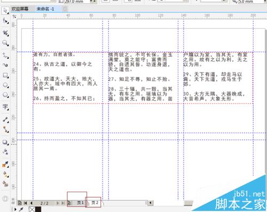Select the Smart Fill tool
The width and height of the screenshot is (267, 212).
tap(5, 184)
